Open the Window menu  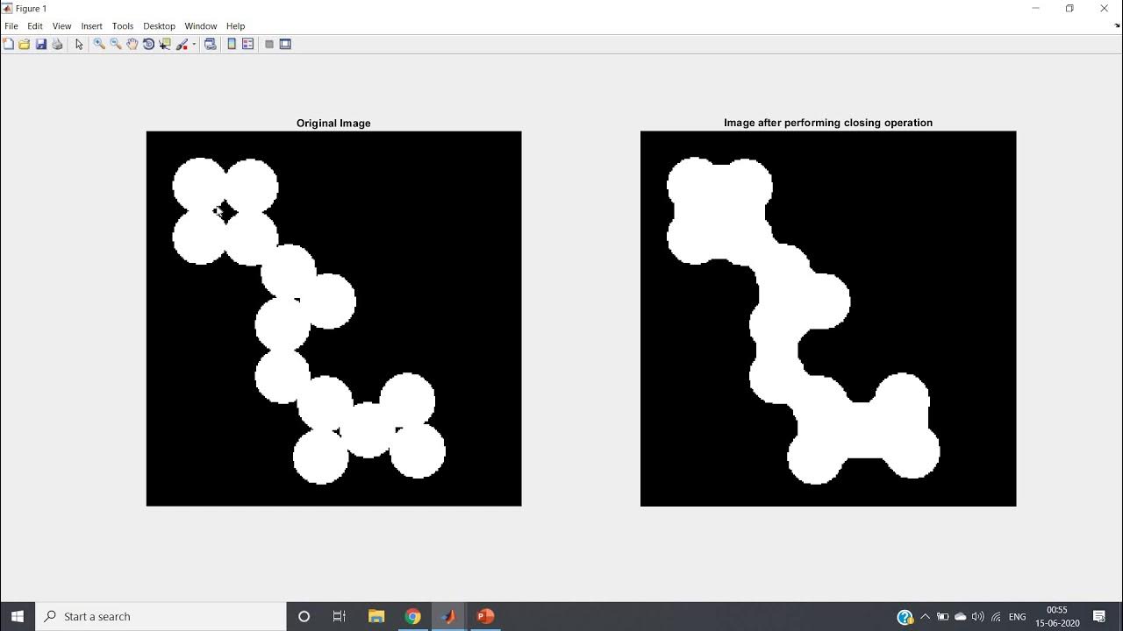tap(201, 26)
